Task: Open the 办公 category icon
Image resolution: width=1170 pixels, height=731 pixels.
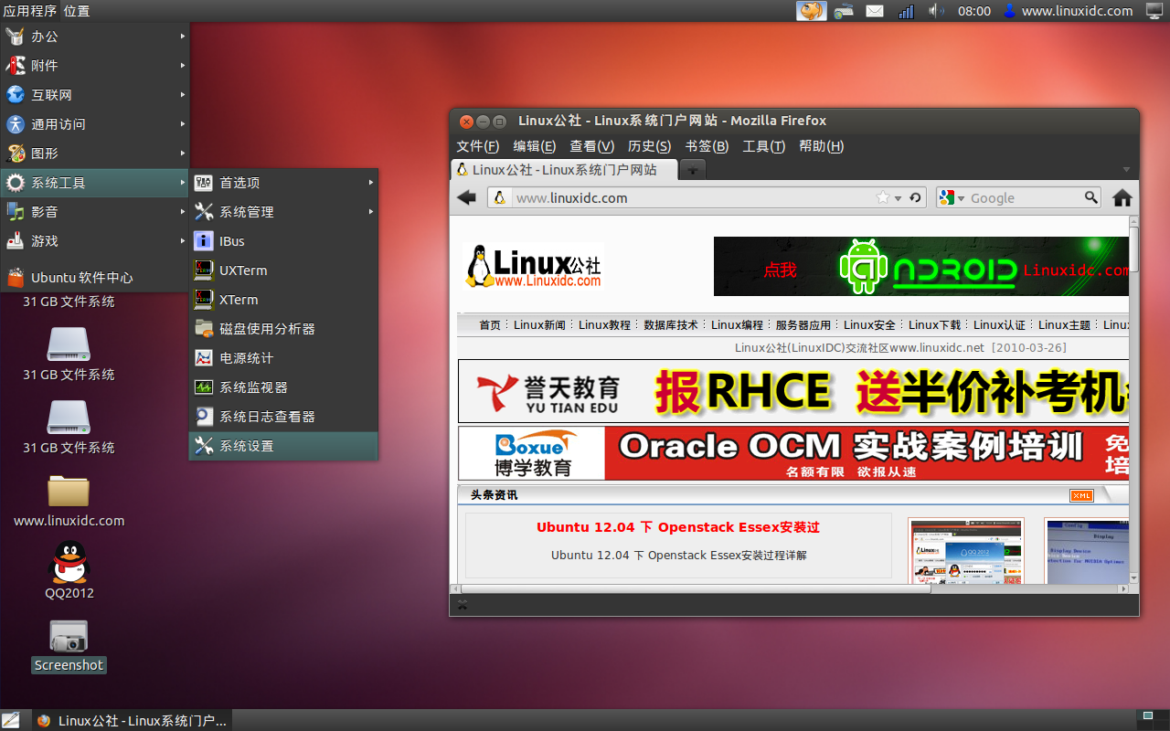Action: point(16,37)
